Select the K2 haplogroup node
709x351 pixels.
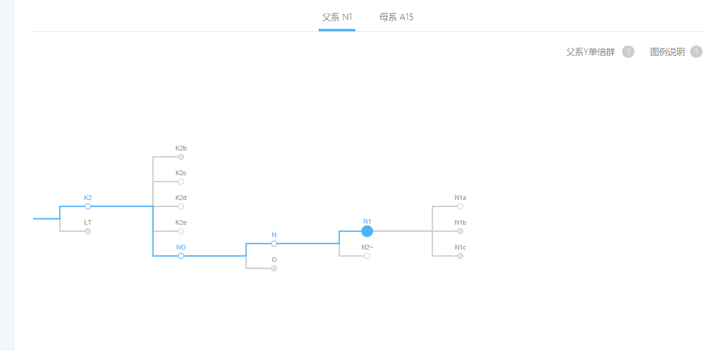[88, 206]
